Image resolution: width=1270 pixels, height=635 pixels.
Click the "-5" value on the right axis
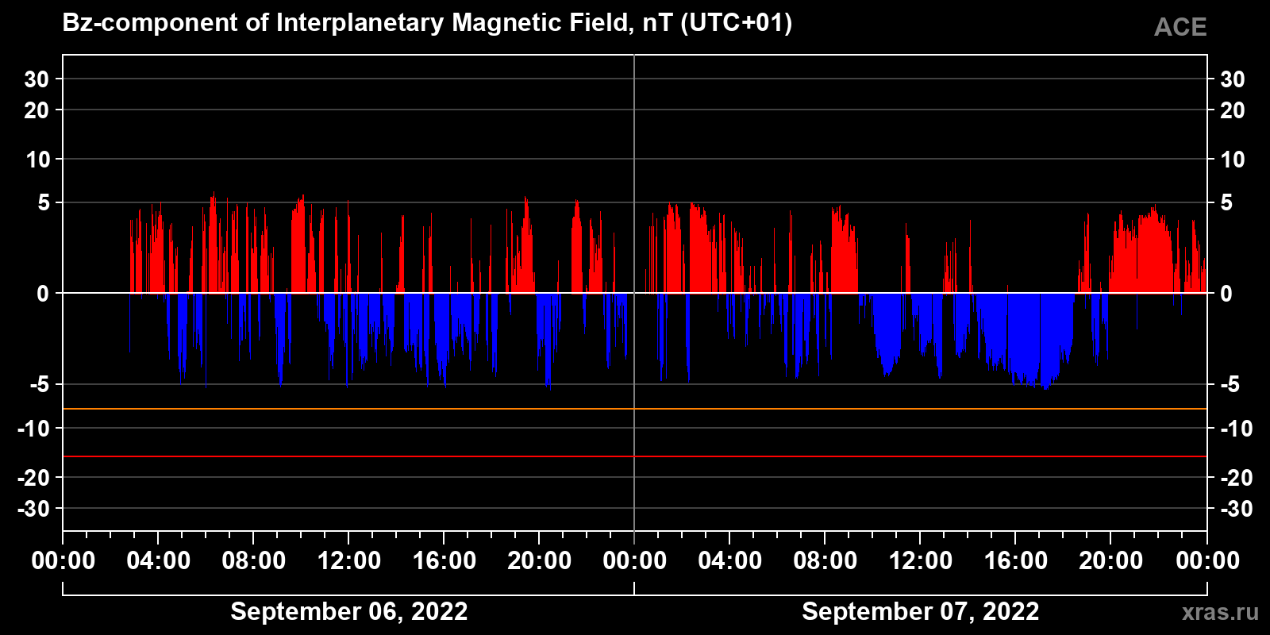(1230, 385)
